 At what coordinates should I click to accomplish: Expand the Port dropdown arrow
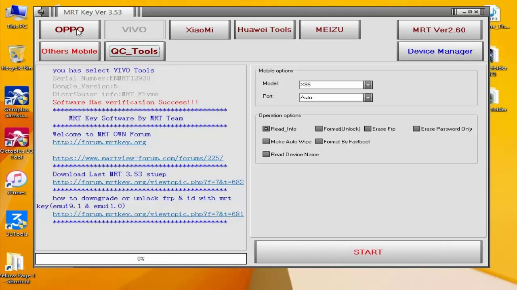click(368, 97)
